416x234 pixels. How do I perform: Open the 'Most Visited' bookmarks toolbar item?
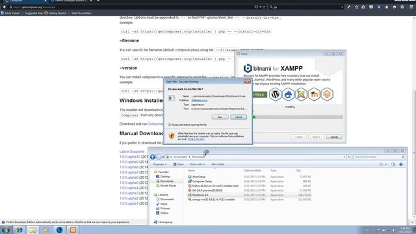tap(10, 13)
